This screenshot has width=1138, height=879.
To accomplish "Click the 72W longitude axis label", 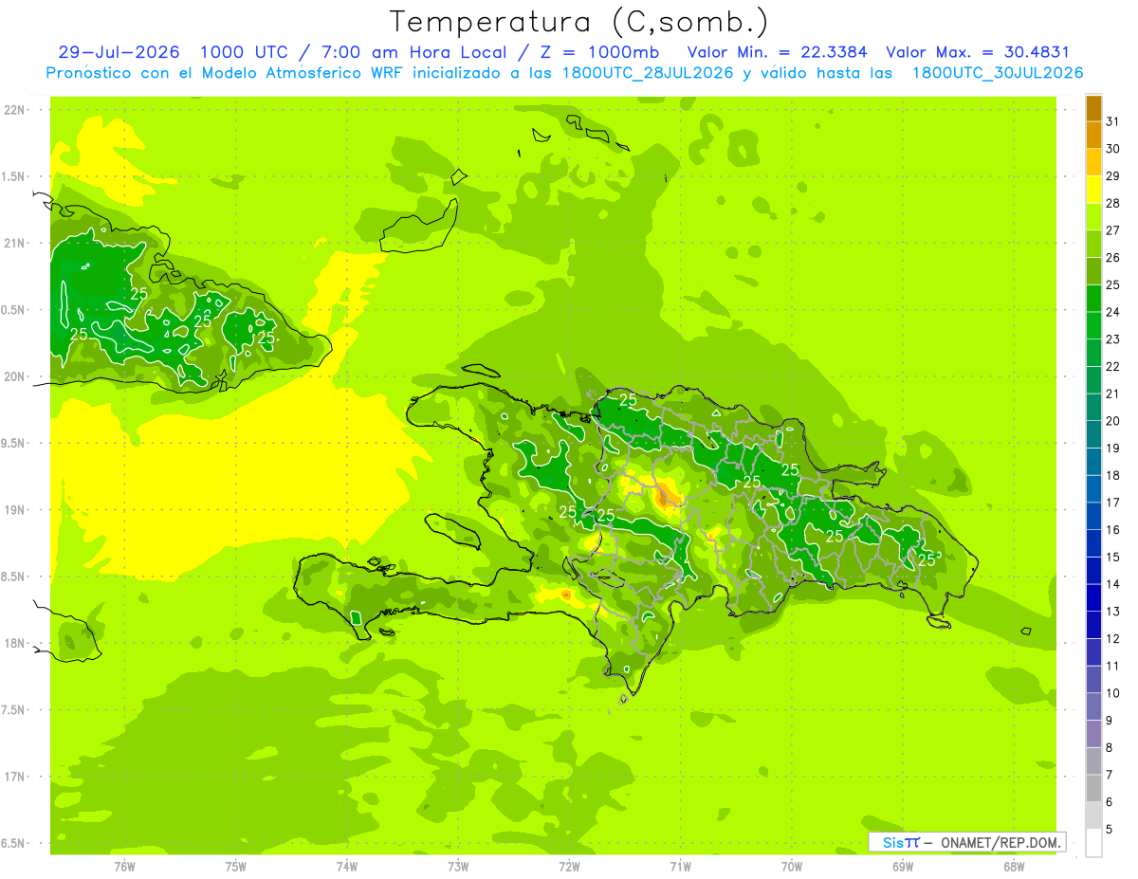I will (569, 866).
